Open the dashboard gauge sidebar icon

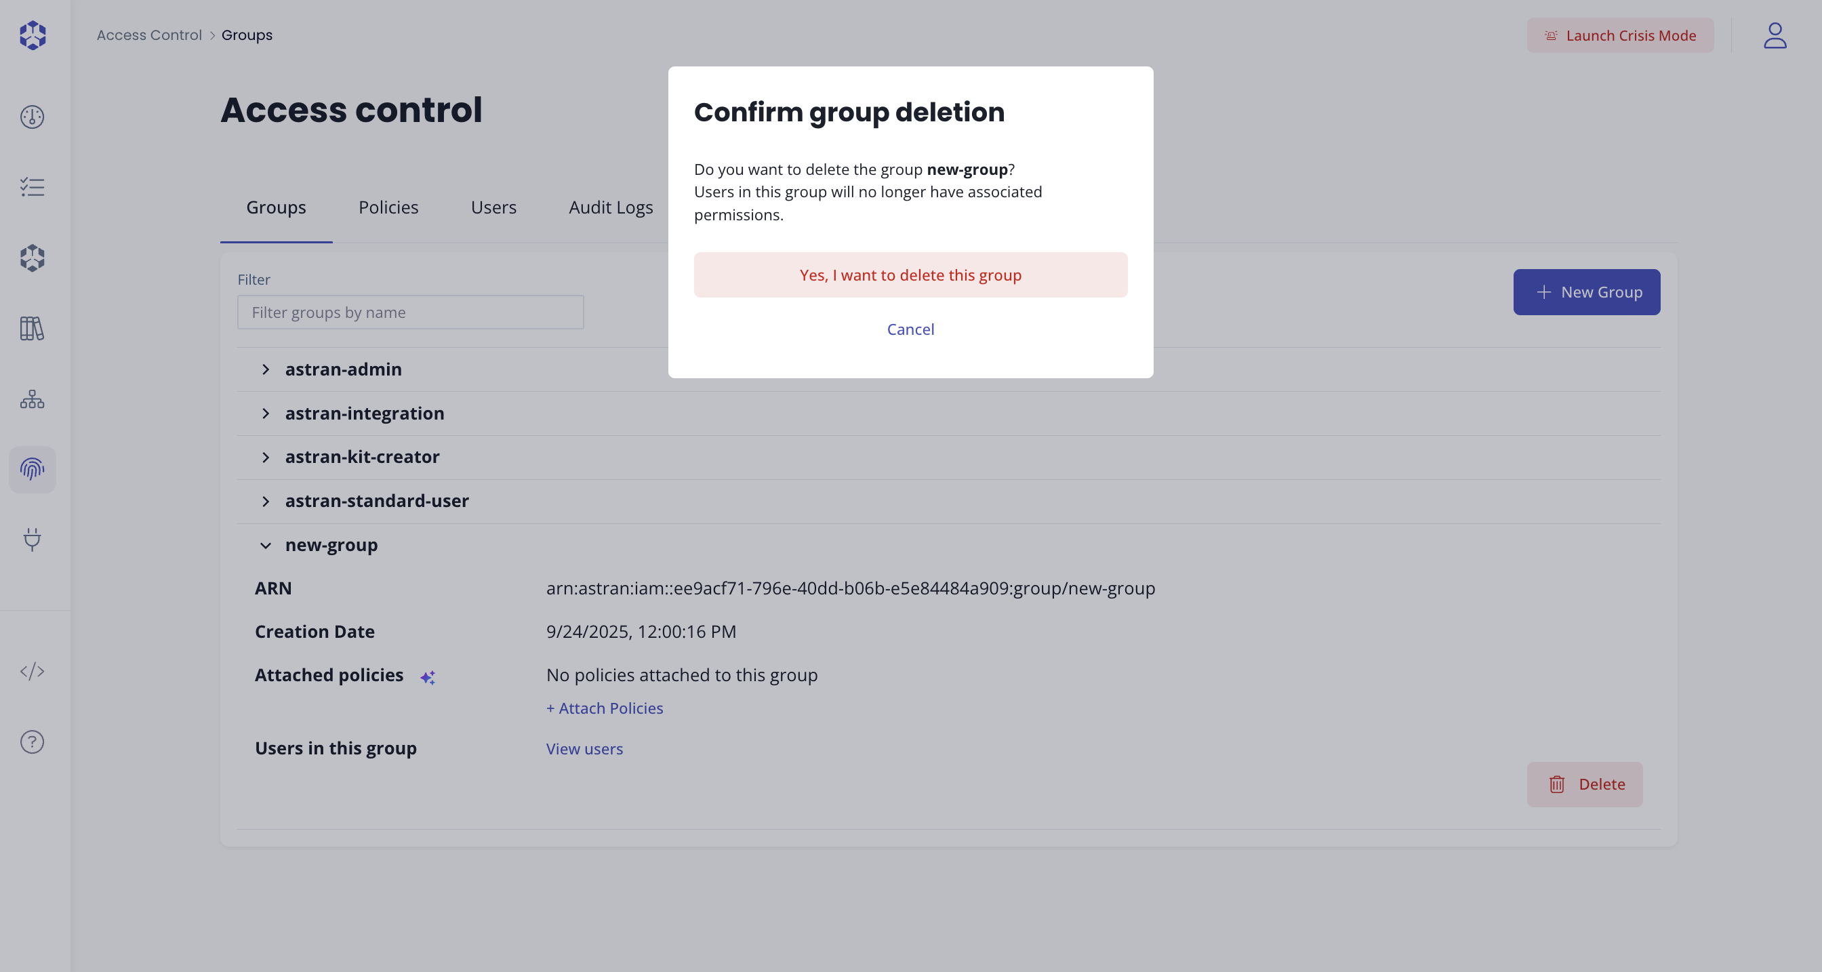32,117
